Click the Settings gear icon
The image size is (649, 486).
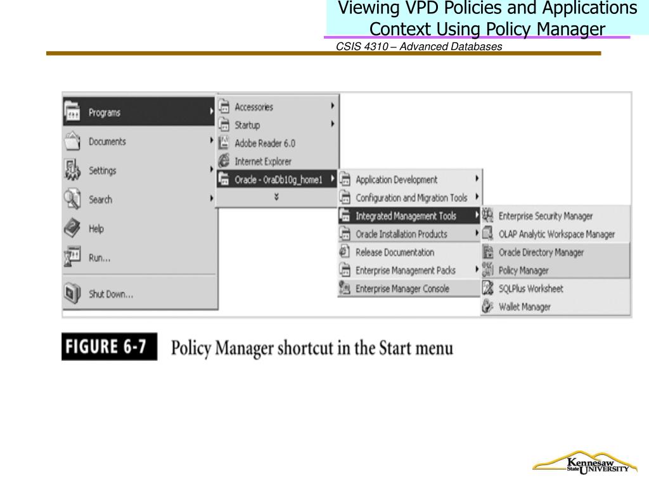tap(73, 170)
